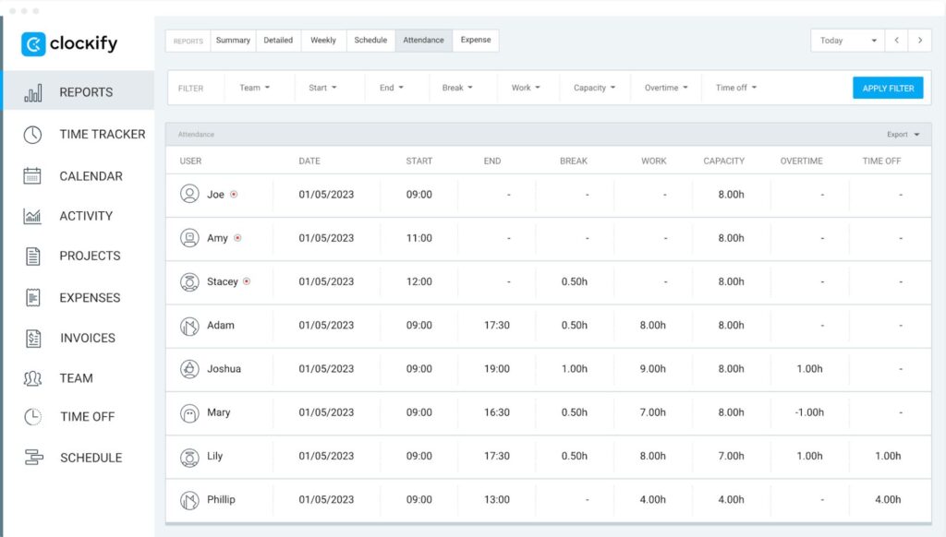The image size is (946, 537).
Task: Expand the Team filter dropdown
Action: tap(254, 89)
